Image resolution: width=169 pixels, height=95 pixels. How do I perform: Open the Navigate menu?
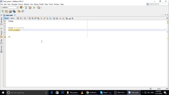[x=15, y=4]
